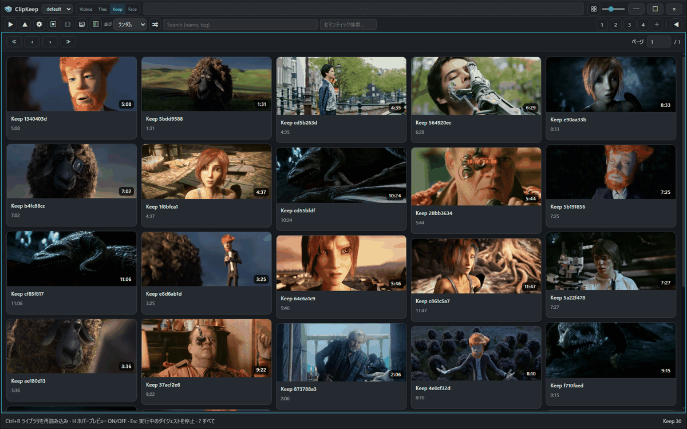
Task: Open the Keep 1340403d clip thumbnail
Action: coord(72,84)
